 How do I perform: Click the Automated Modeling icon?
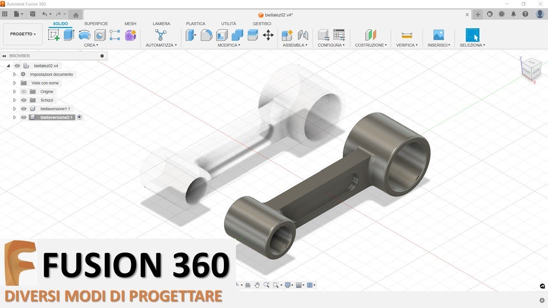(x=160, y=35)
